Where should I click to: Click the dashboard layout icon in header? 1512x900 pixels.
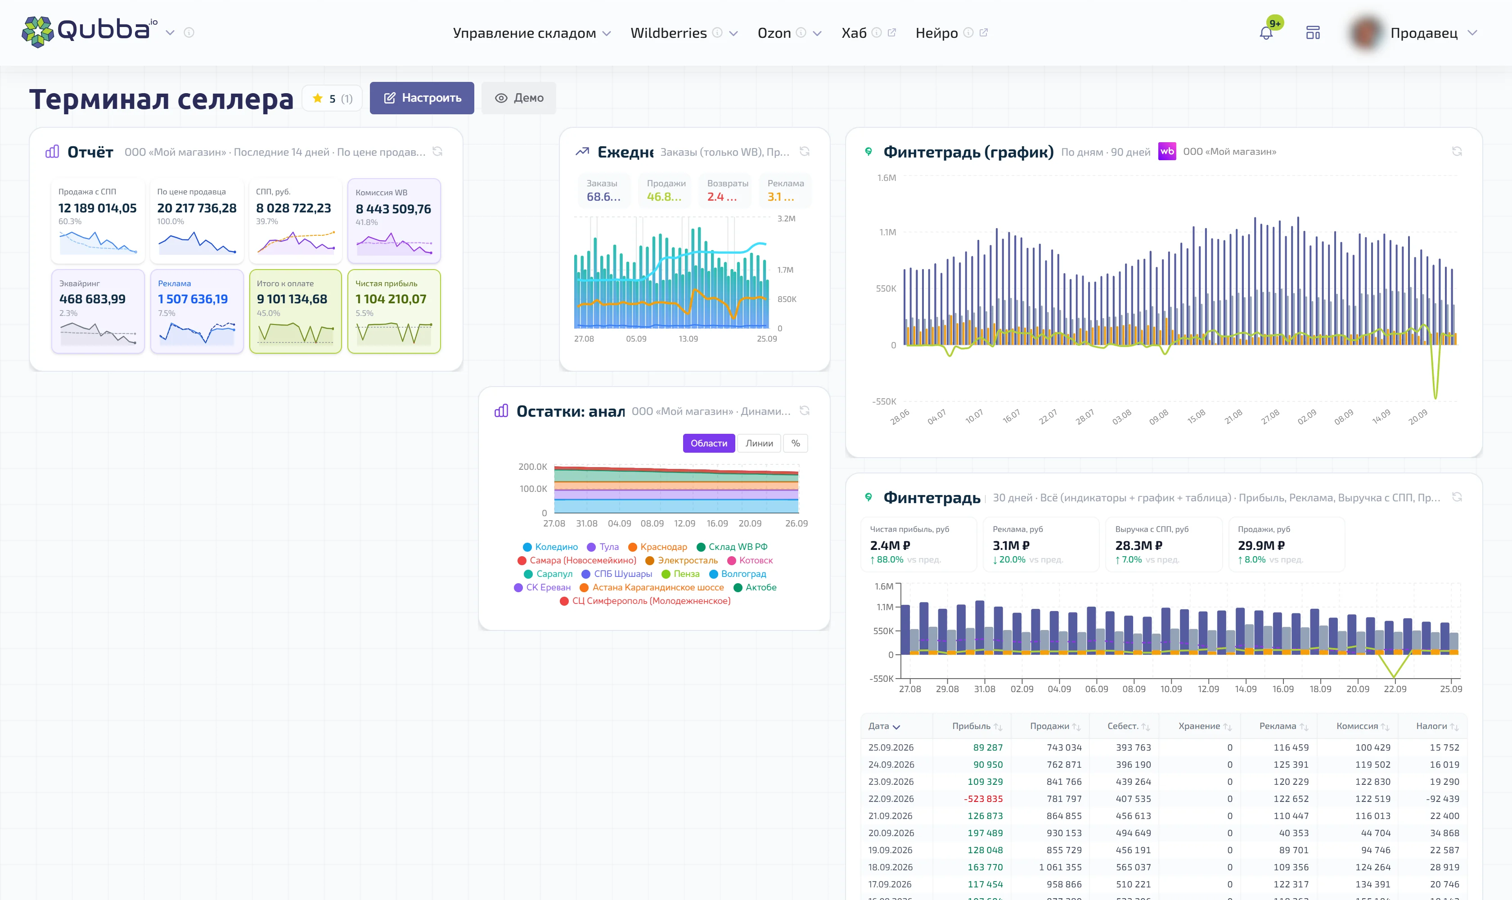1313,33
